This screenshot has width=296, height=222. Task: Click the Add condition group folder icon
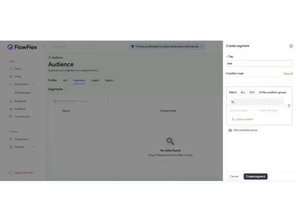(230, 130)
